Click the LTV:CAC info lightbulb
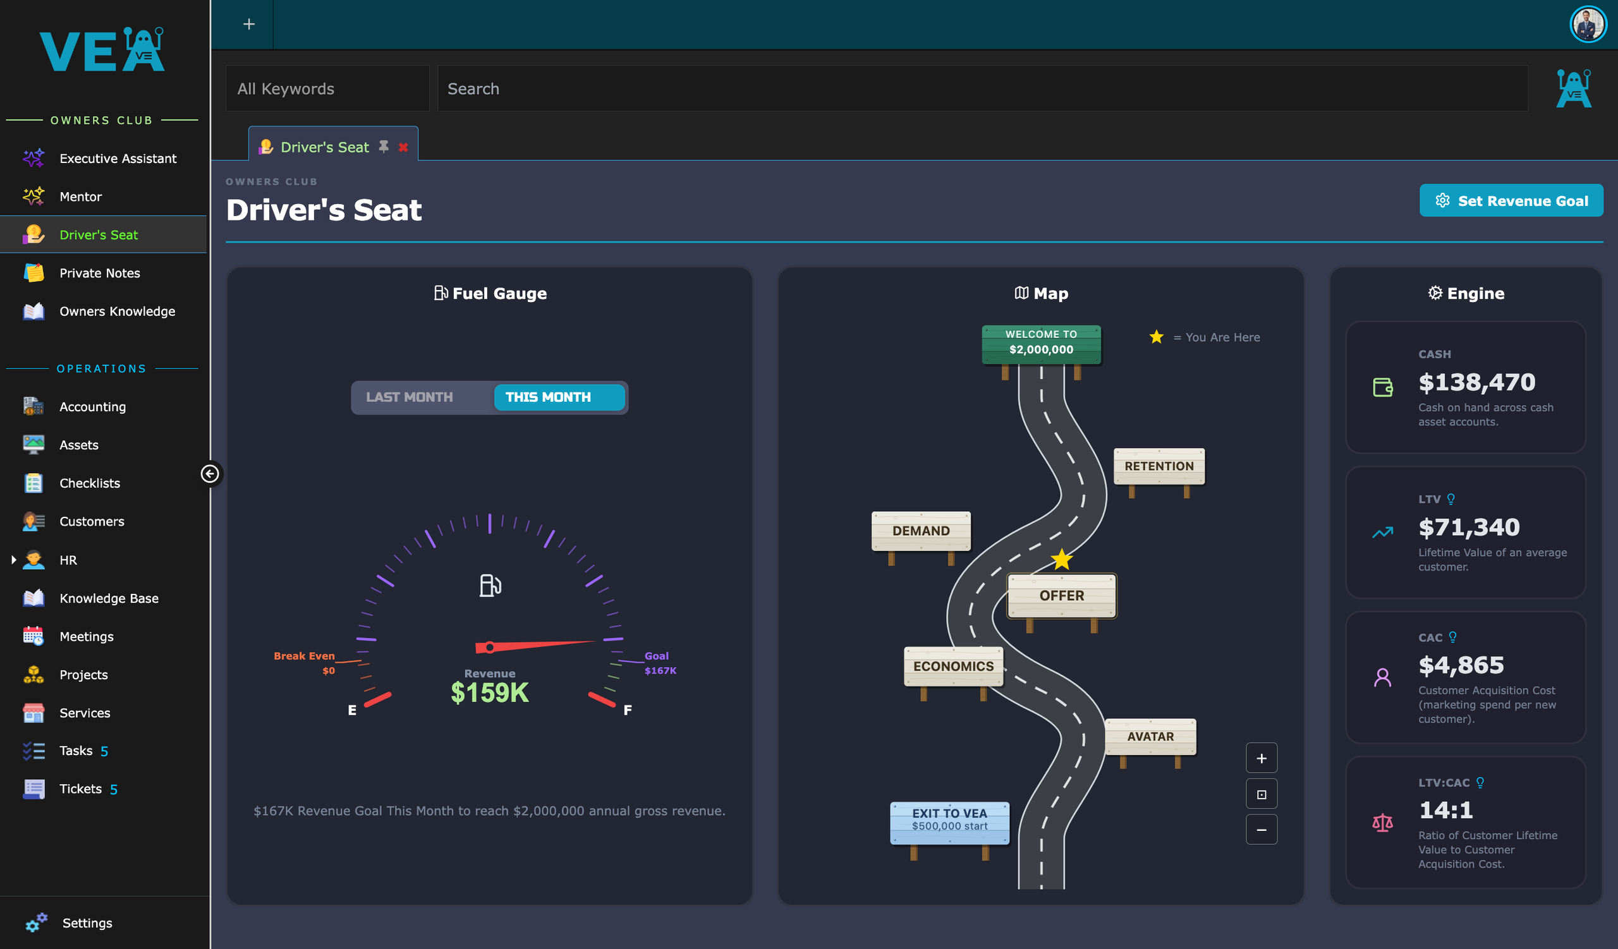The image size is (1618, 949). pos(1480,782)
